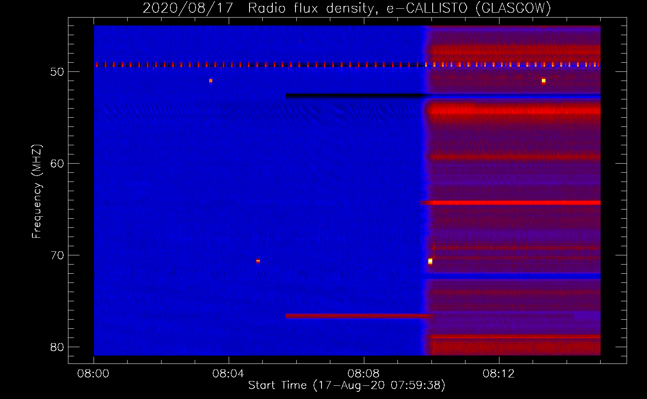Screen dimensions: 647x399
Task: Click the 80 frequency axis label
Action: pos(57,347)
